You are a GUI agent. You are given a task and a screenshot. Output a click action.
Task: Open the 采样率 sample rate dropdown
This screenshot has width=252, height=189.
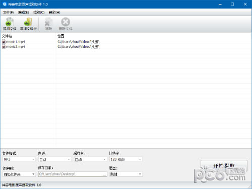click(90, 159)
